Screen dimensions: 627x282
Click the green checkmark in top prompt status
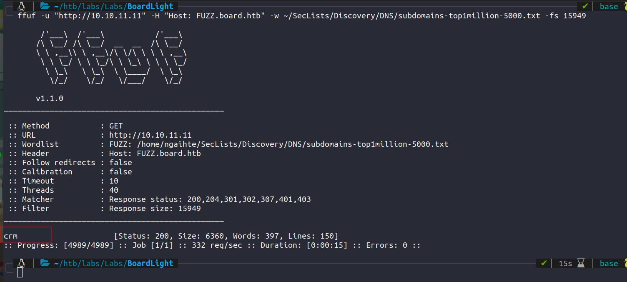pyautogui.click(x=585, y=6)
